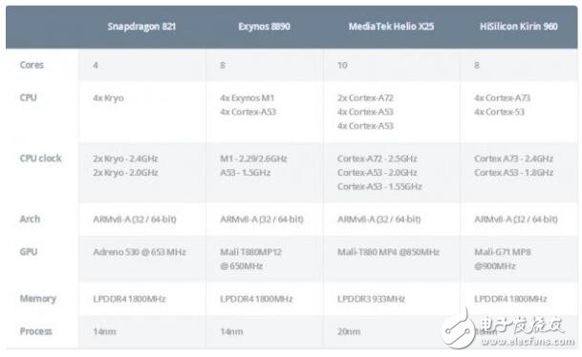
Task: Click the elecfans watermark logo icon
Action: pos(459,329)
